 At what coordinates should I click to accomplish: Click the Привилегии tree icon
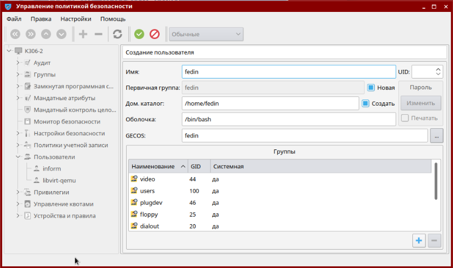[x=28, y=192]
